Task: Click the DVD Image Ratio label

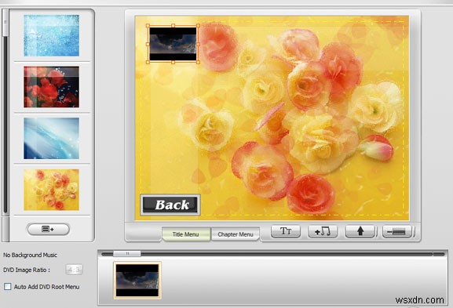Action: tap(27, 270)
